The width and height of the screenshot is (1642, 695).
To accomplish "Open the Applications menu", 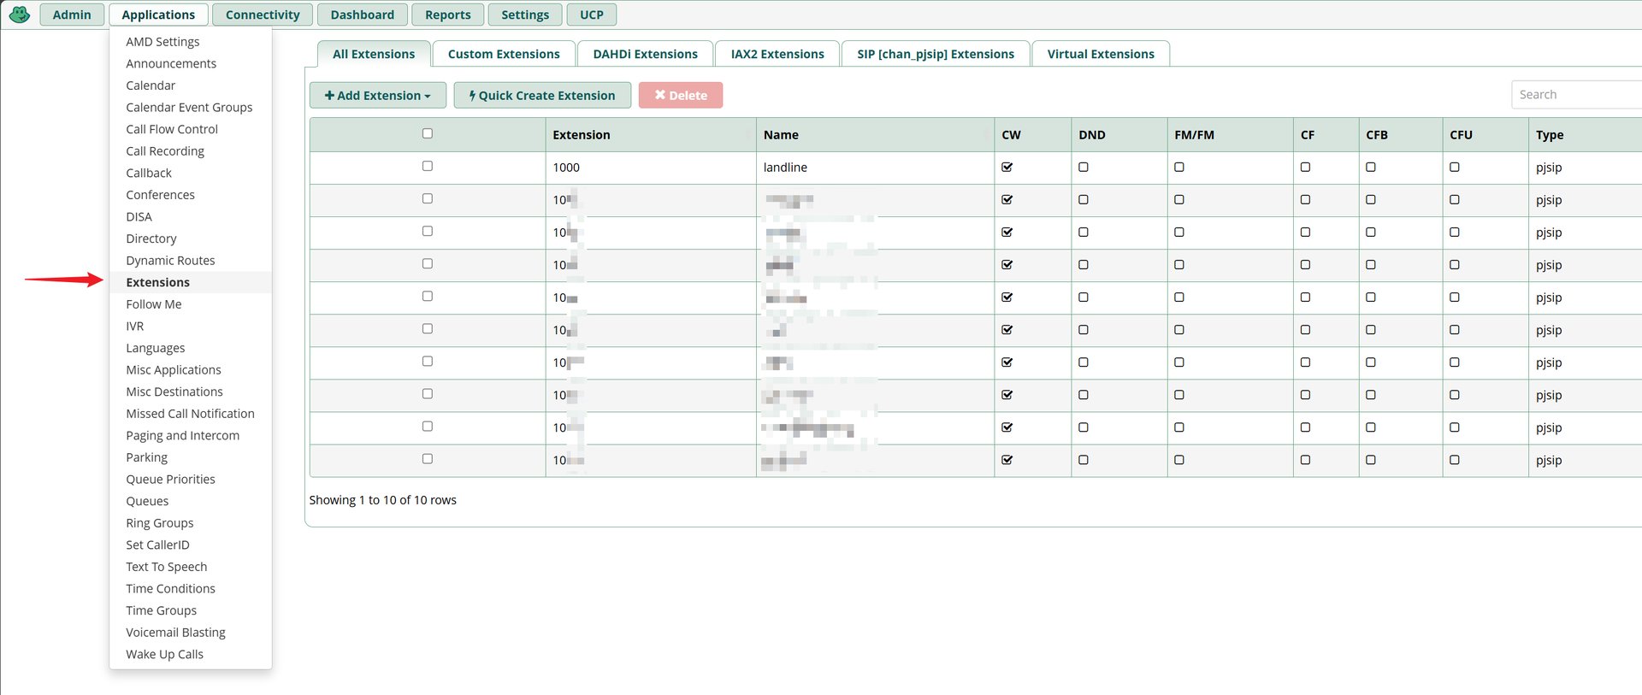I will (158, 15).
